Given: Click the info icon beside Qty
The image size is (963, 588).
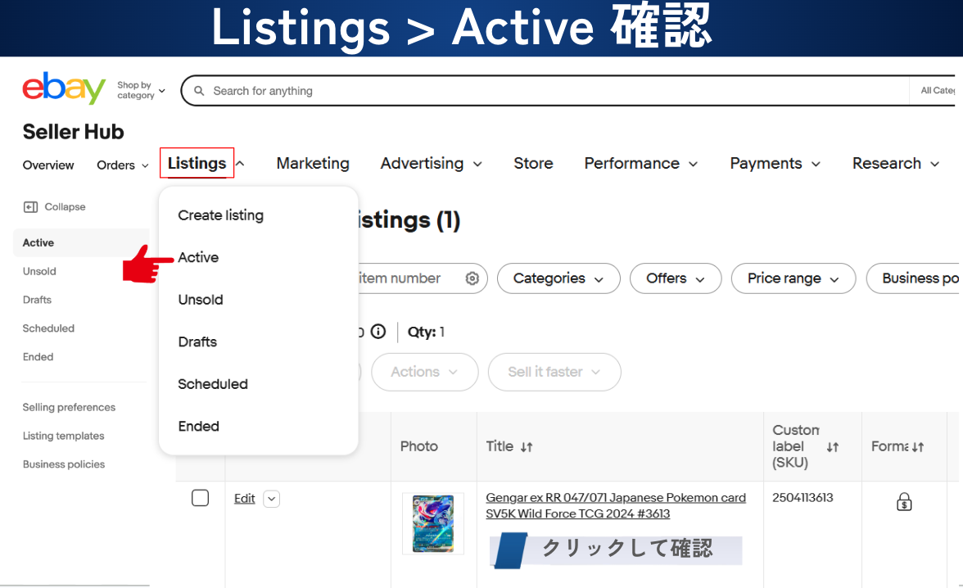Looking at the screenshot, I should [x=378, y=332].
